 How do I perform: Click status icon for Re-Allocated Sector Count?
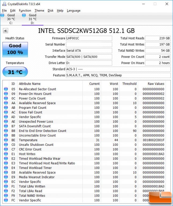[6, 89]
